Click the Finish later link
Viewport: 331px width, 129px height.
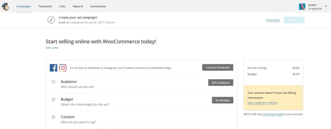[x=273, y=20]
